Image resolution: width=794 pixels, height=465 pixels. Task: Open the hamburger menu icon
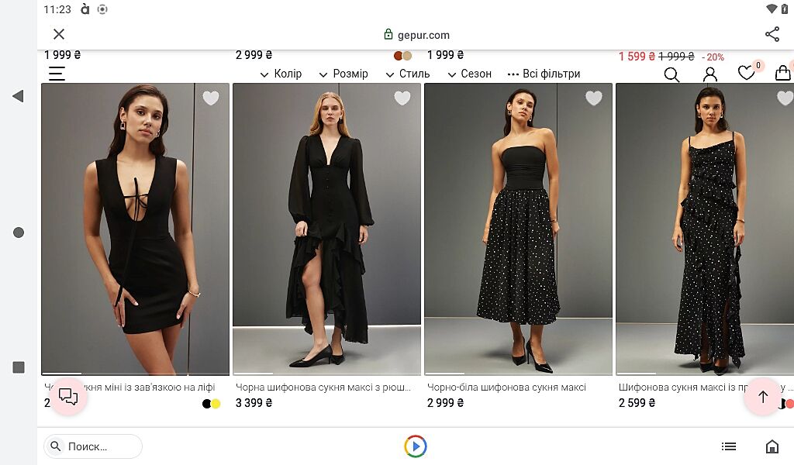[x=57, y=74]
